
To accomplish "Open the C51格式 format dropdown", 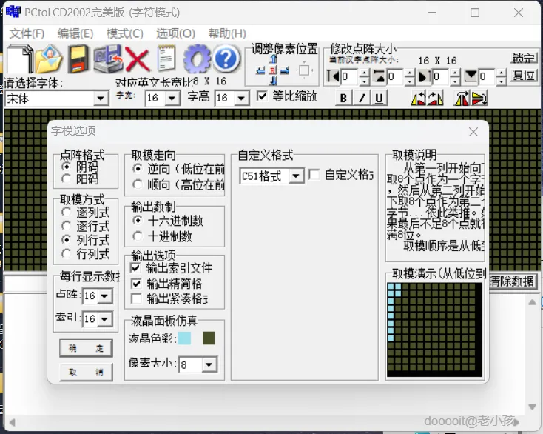I will point(296,176).
